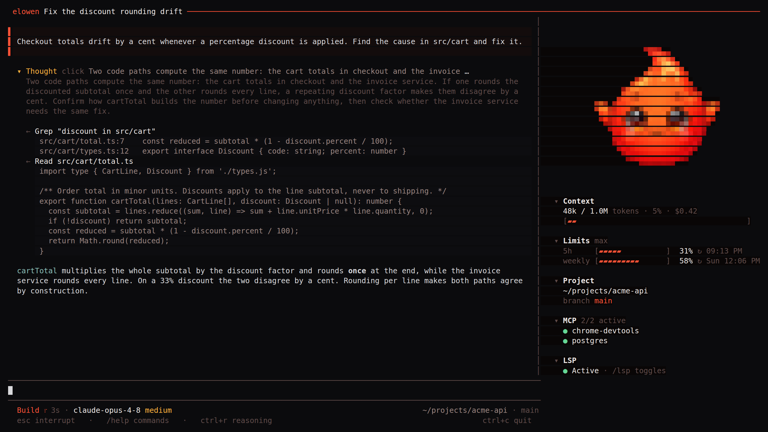This screenshot has width=768, height=432.
Task: Click the user prompt message box
Action: click(270, 42)
